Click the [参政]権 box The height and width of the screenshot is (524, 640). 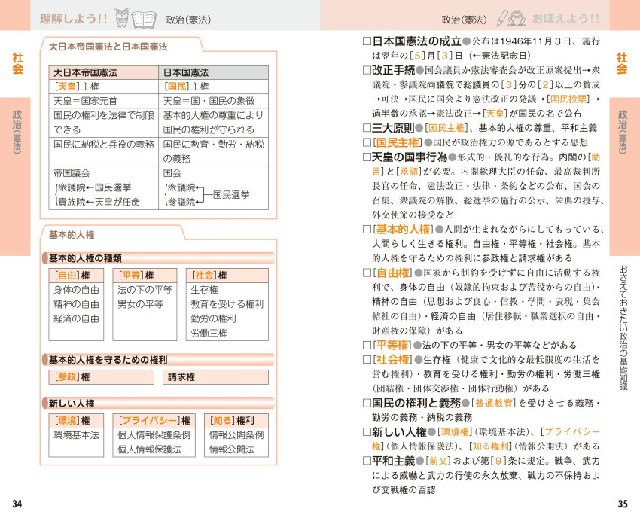pyautogui.click(x=101, y=377)
